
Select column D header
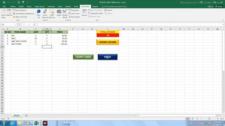pos(47,29)
